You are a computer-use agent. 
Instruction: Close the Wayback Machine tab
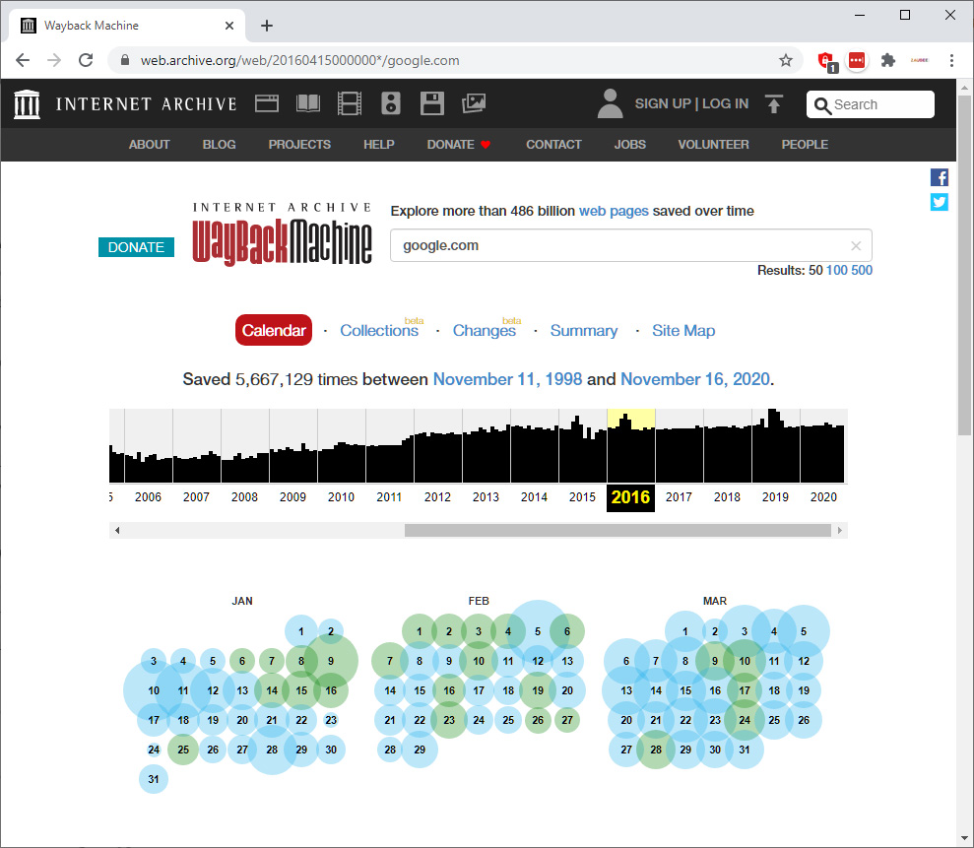click(x=229, y=26)
